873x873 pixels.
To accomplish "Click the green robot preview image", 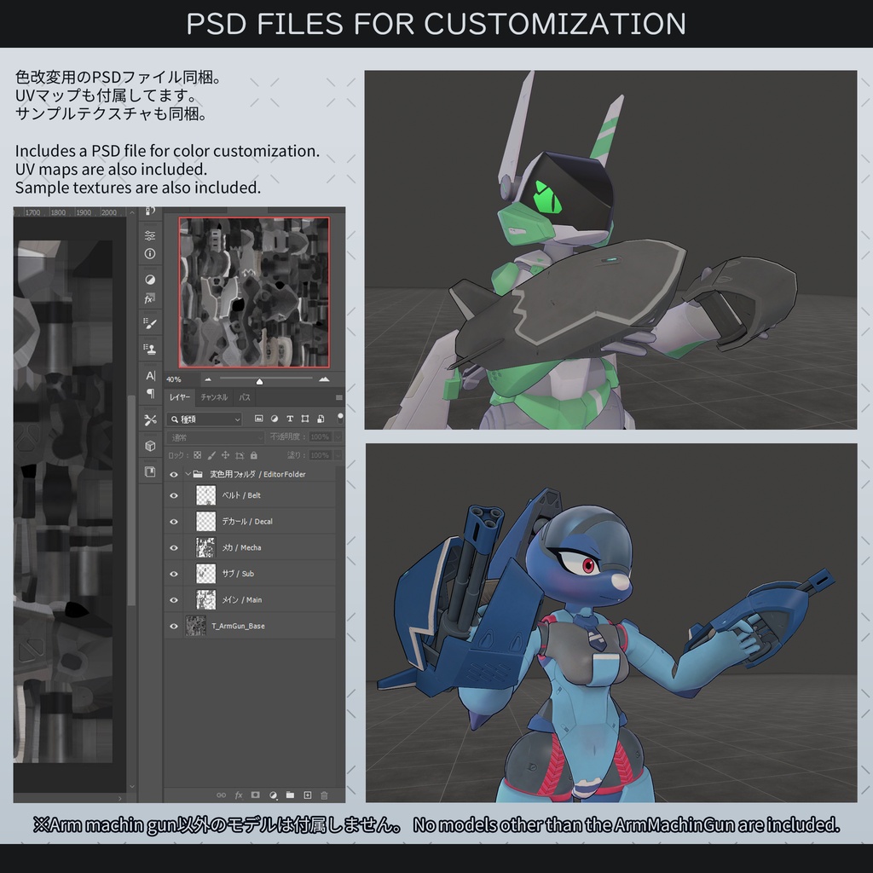I will coord(610,250).
